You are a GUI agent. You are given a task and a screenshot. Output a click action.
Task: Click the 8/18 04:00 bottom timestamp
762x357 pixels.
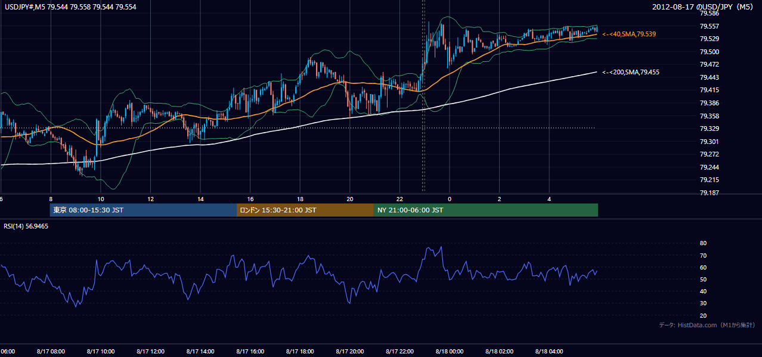549,352
